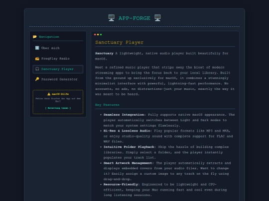Click the 'Smart Artwork Management:' text

pos(129,163)
